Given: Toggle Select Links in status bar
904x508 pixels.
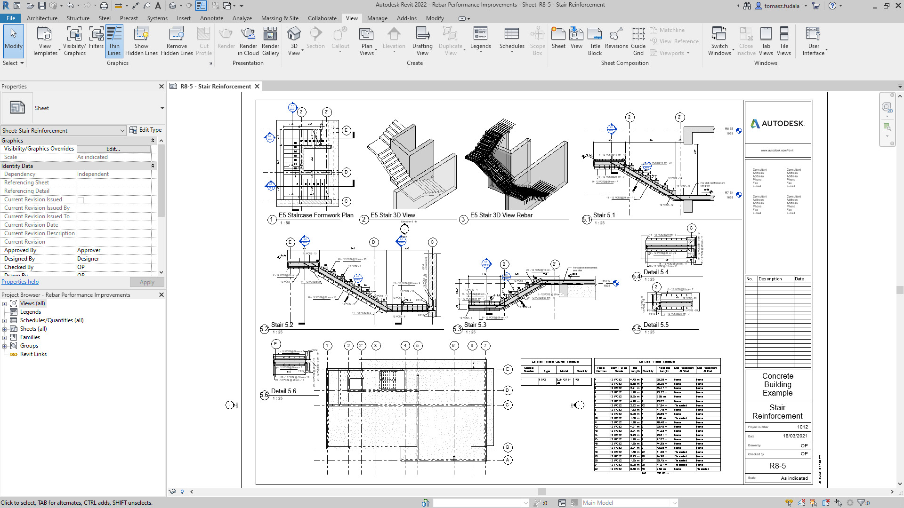Looking at the screenshot, I should [x=789, y=503].
